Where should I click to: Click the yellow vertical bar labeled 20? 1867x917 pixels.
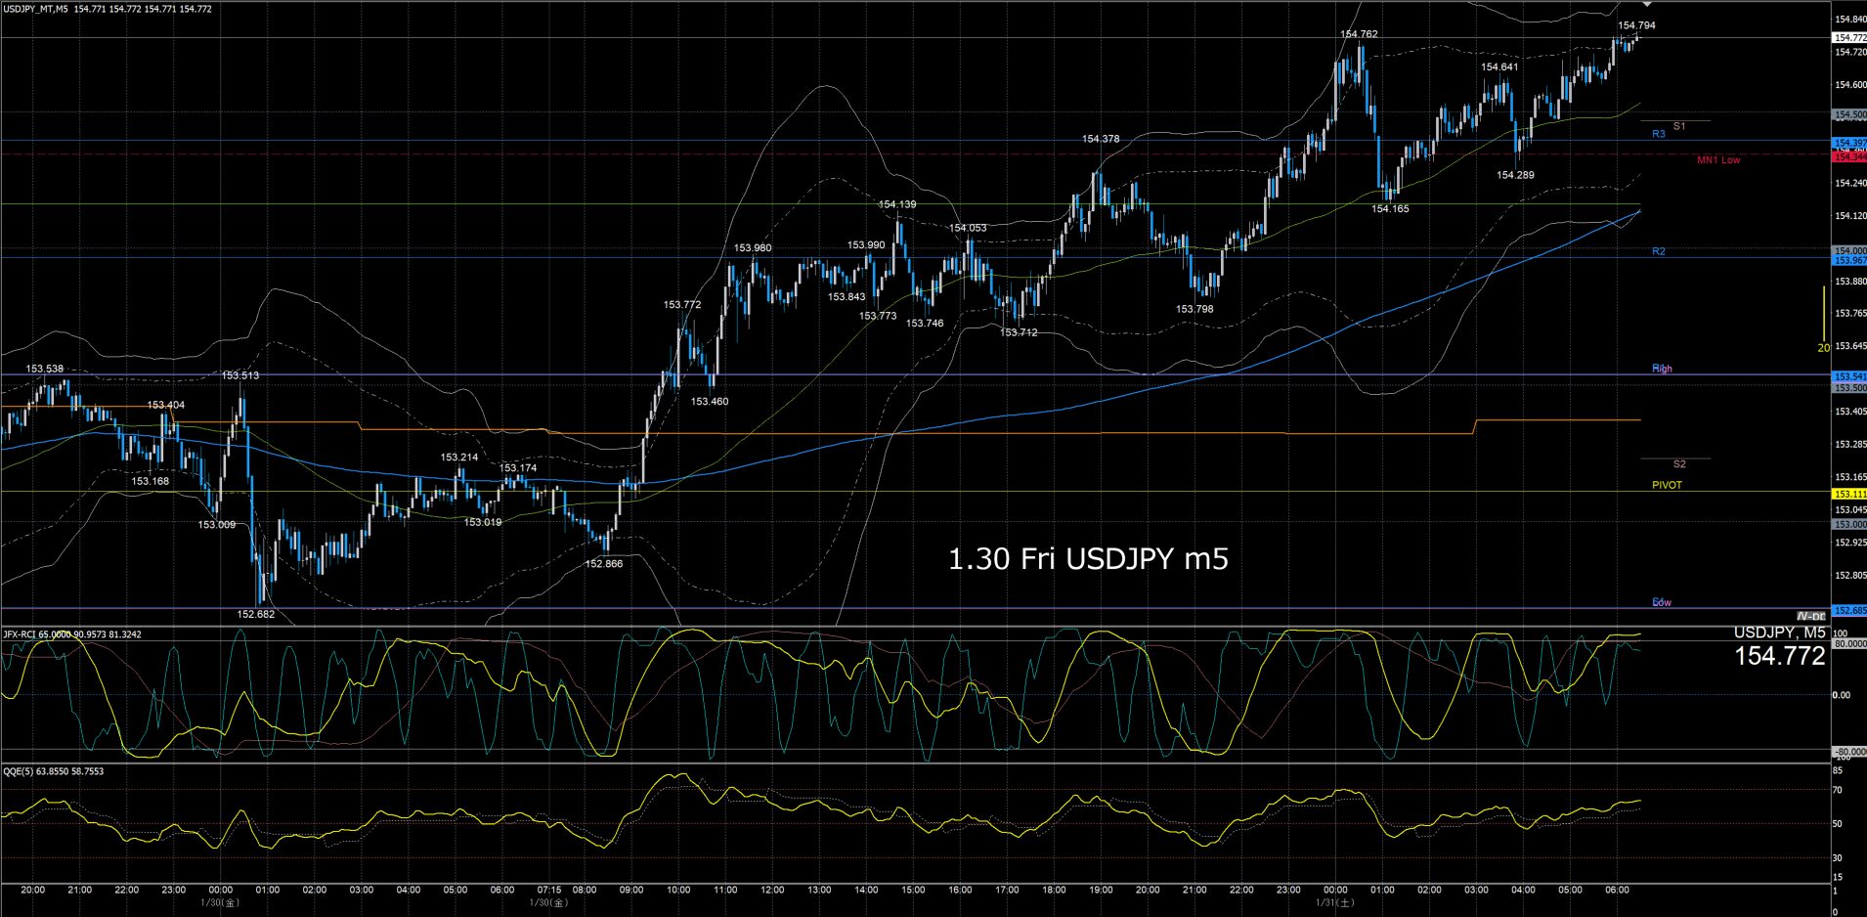tap(1823, 319)
